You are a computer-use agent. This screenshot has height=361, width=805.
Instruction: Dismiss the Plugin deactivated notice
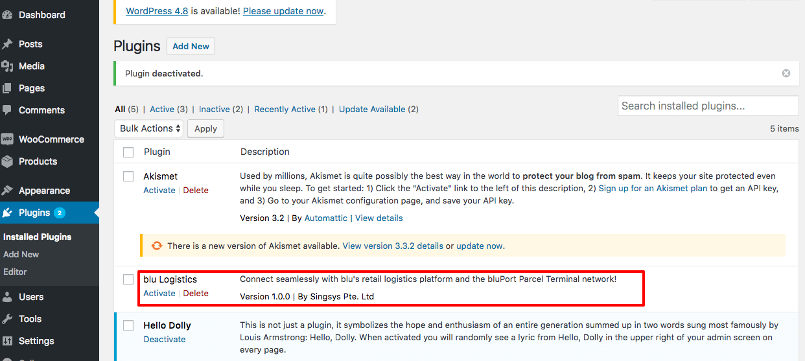point(786,73)
